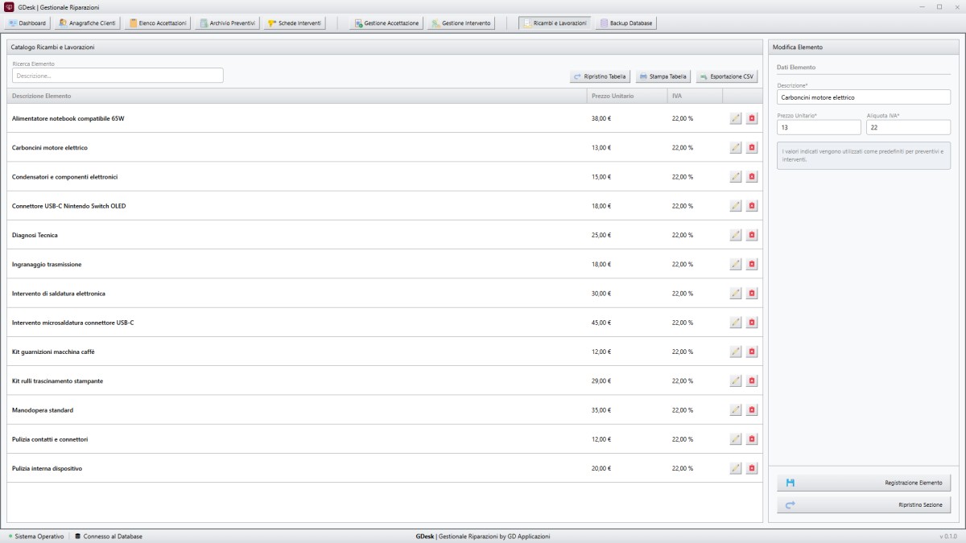
Task: Go to Anagrafiche Clienti
Action: point(88,23)
